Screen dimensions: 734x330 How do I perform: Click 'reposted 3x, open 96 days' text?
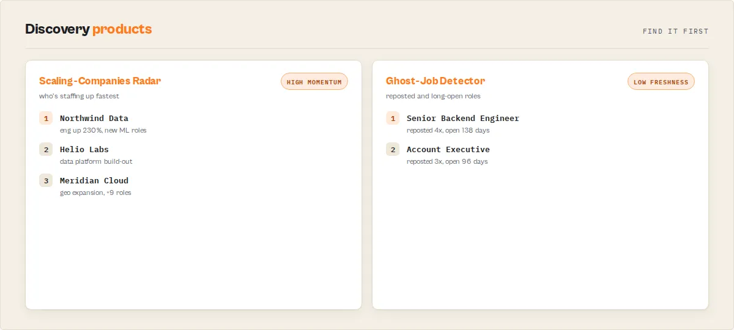coord(447,161)
